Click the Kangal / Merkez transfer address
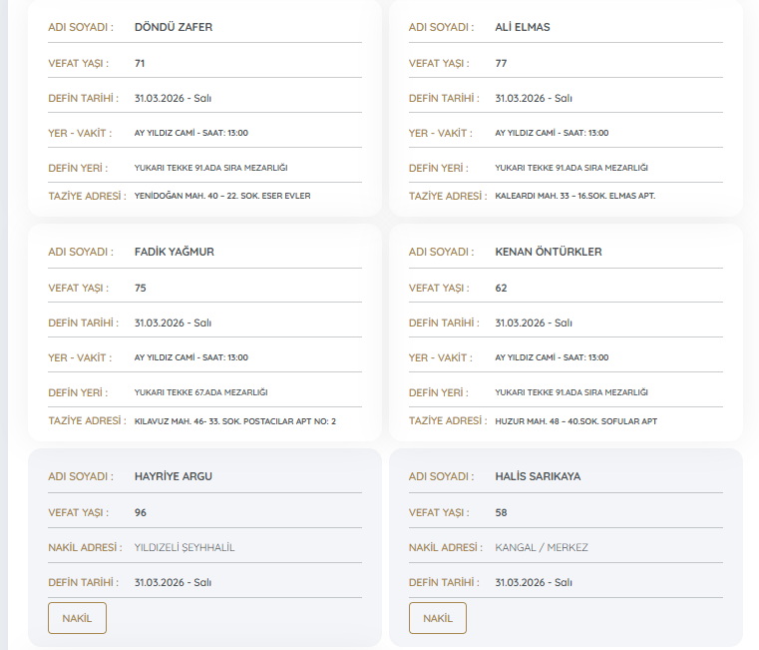The height and width of the screenshot is (650, 759). click(542, 547)
